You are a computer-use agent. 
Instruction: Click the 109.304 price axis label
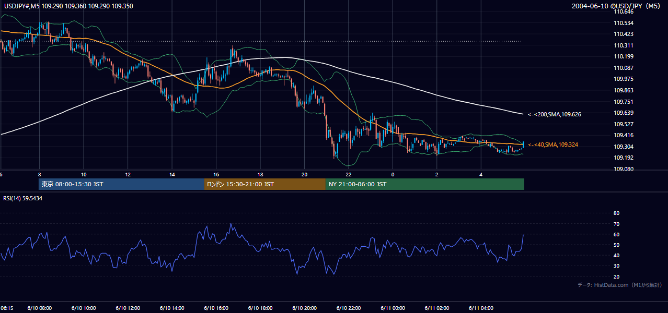(x=623, y=147)
